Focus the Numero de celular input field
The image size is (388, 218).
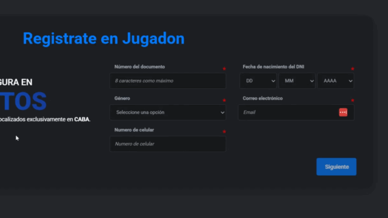point(168,144)
